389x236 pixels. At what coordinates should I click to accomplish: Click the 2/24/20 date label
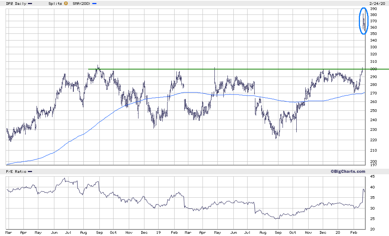point(377,3)
